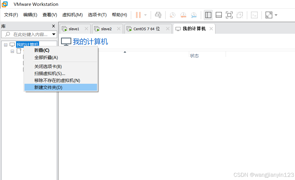Click the folder icon in library tree
The width and height of the screenshot is (295, 180).
(19, 51)
